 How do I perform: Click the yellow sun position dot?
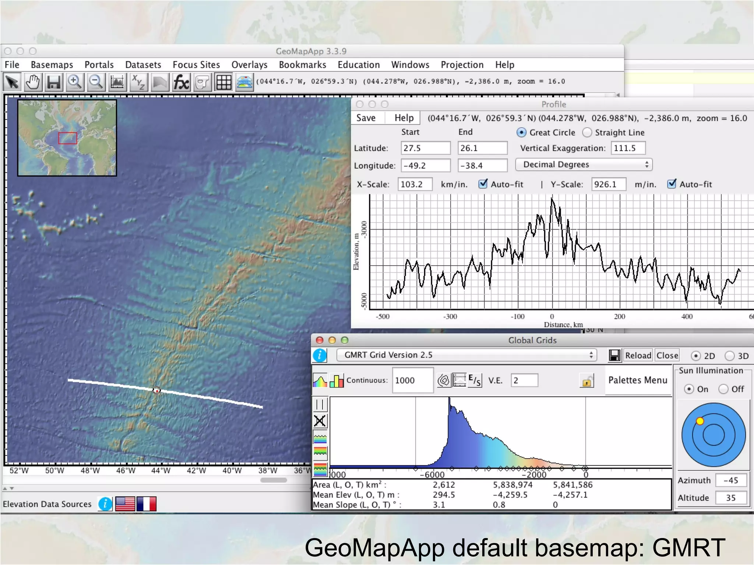coord(700,421)
